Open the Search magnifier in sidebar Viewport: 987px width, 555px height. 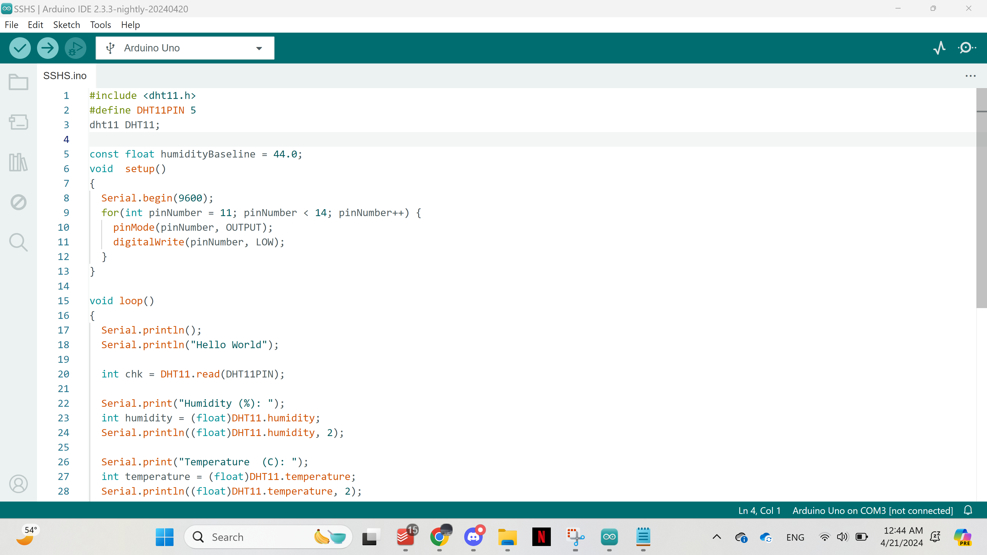click(19, 242)
